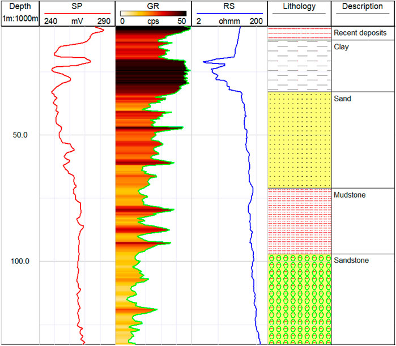Click the RS unit label ohmm

click(229, 21)
